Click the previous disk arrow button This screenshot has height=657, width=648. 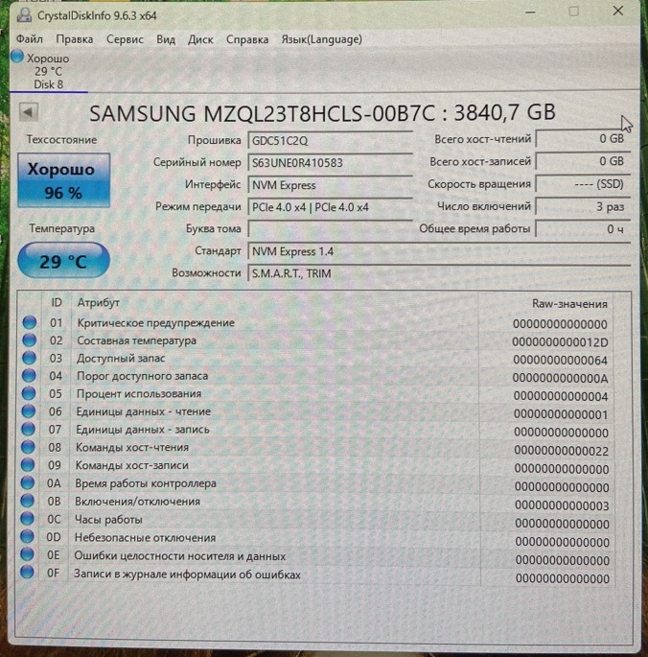[x=29, y=112]
